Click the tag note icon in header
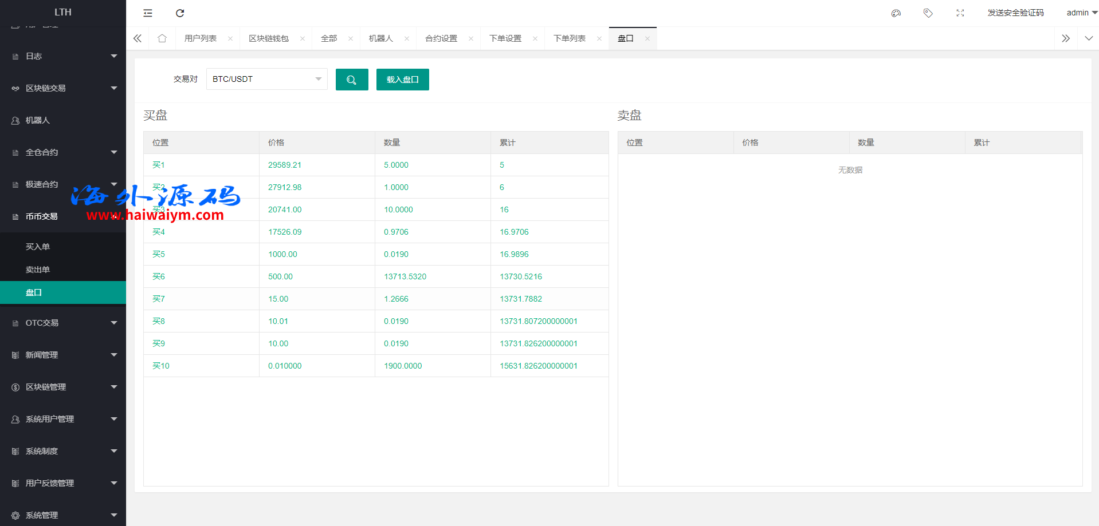This screenshot has width=1099, height=526. [x=928, y=13]
